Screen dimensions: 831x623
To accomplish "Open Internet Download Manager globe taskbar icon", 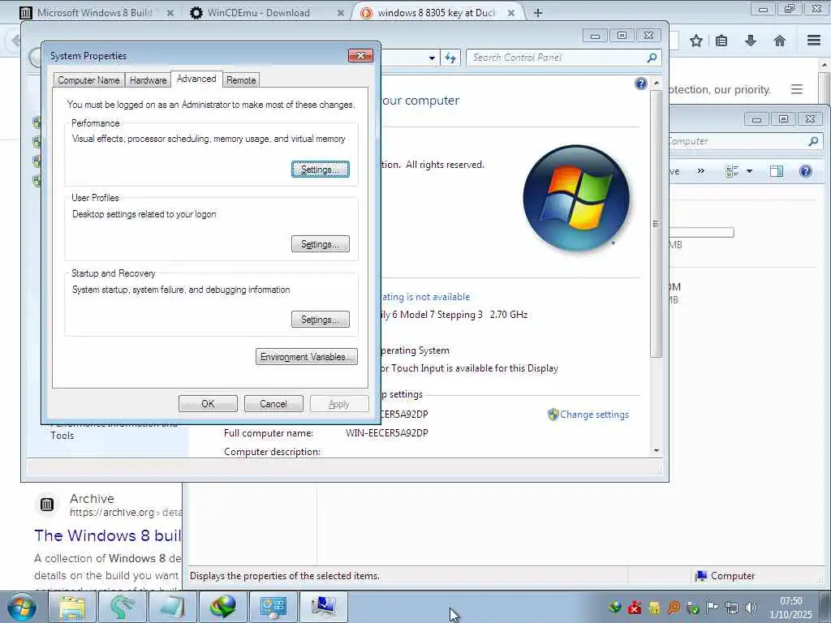I will point(222,607).
